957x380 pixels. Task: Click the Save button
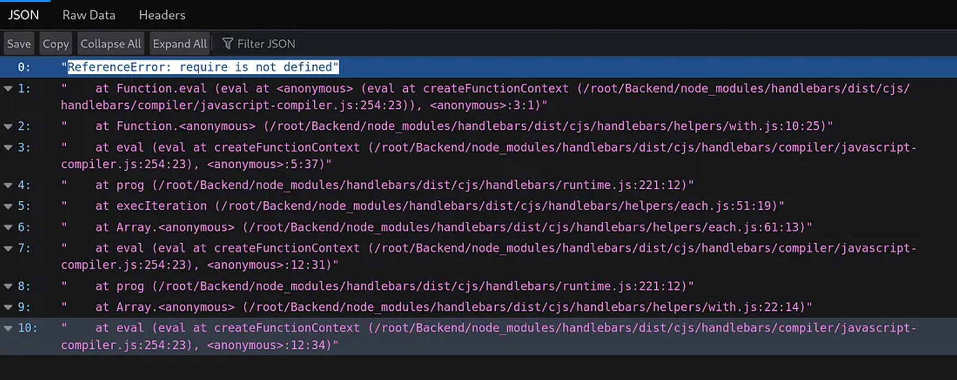pyautogui.click(x=19, y=44)
